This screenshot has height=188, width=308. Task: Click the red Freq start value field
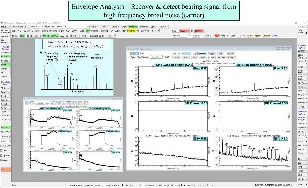[184, 31]
